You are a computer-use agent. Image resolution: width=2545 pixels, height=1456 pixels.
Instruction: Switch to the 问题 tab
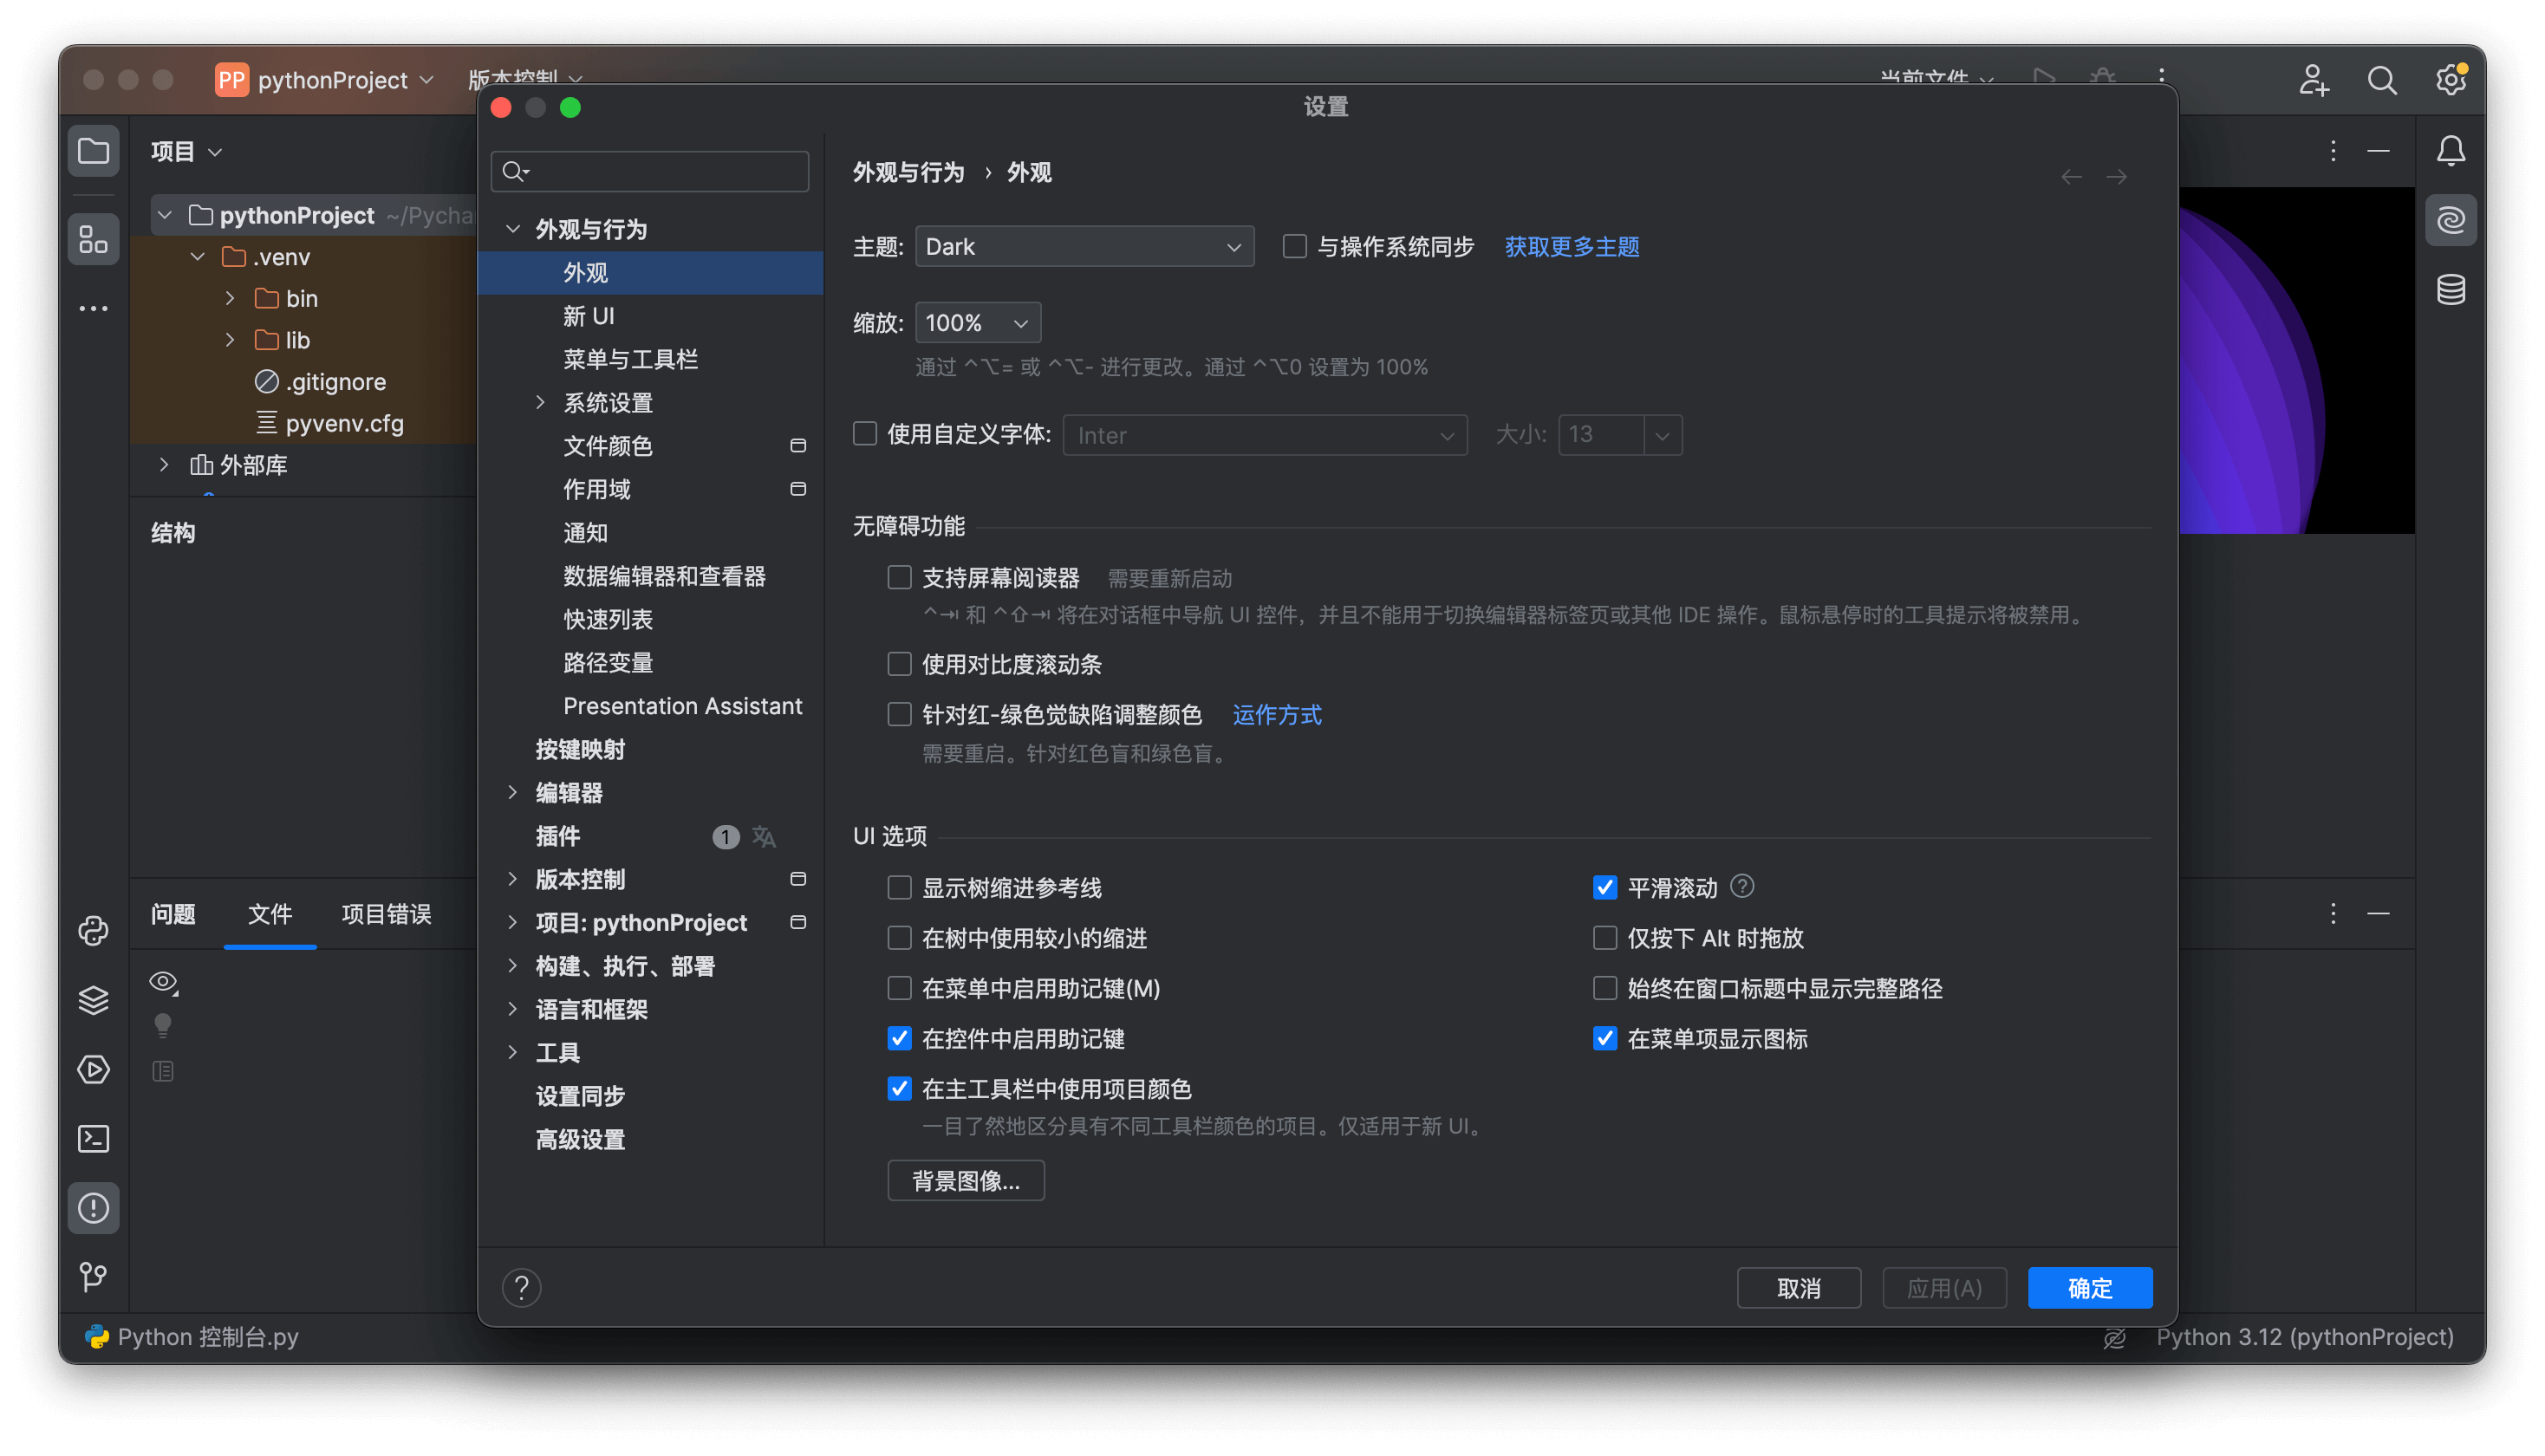(x=173, y=914)
